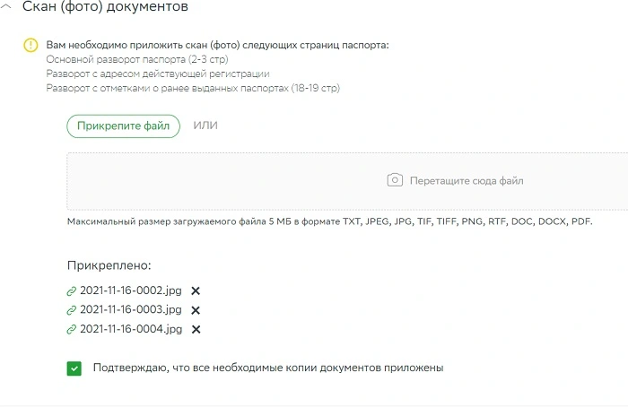Click the Основной разворот паспорта (2-3 стр) line
This screenshot has width=628, height=407.
[137, 59]
